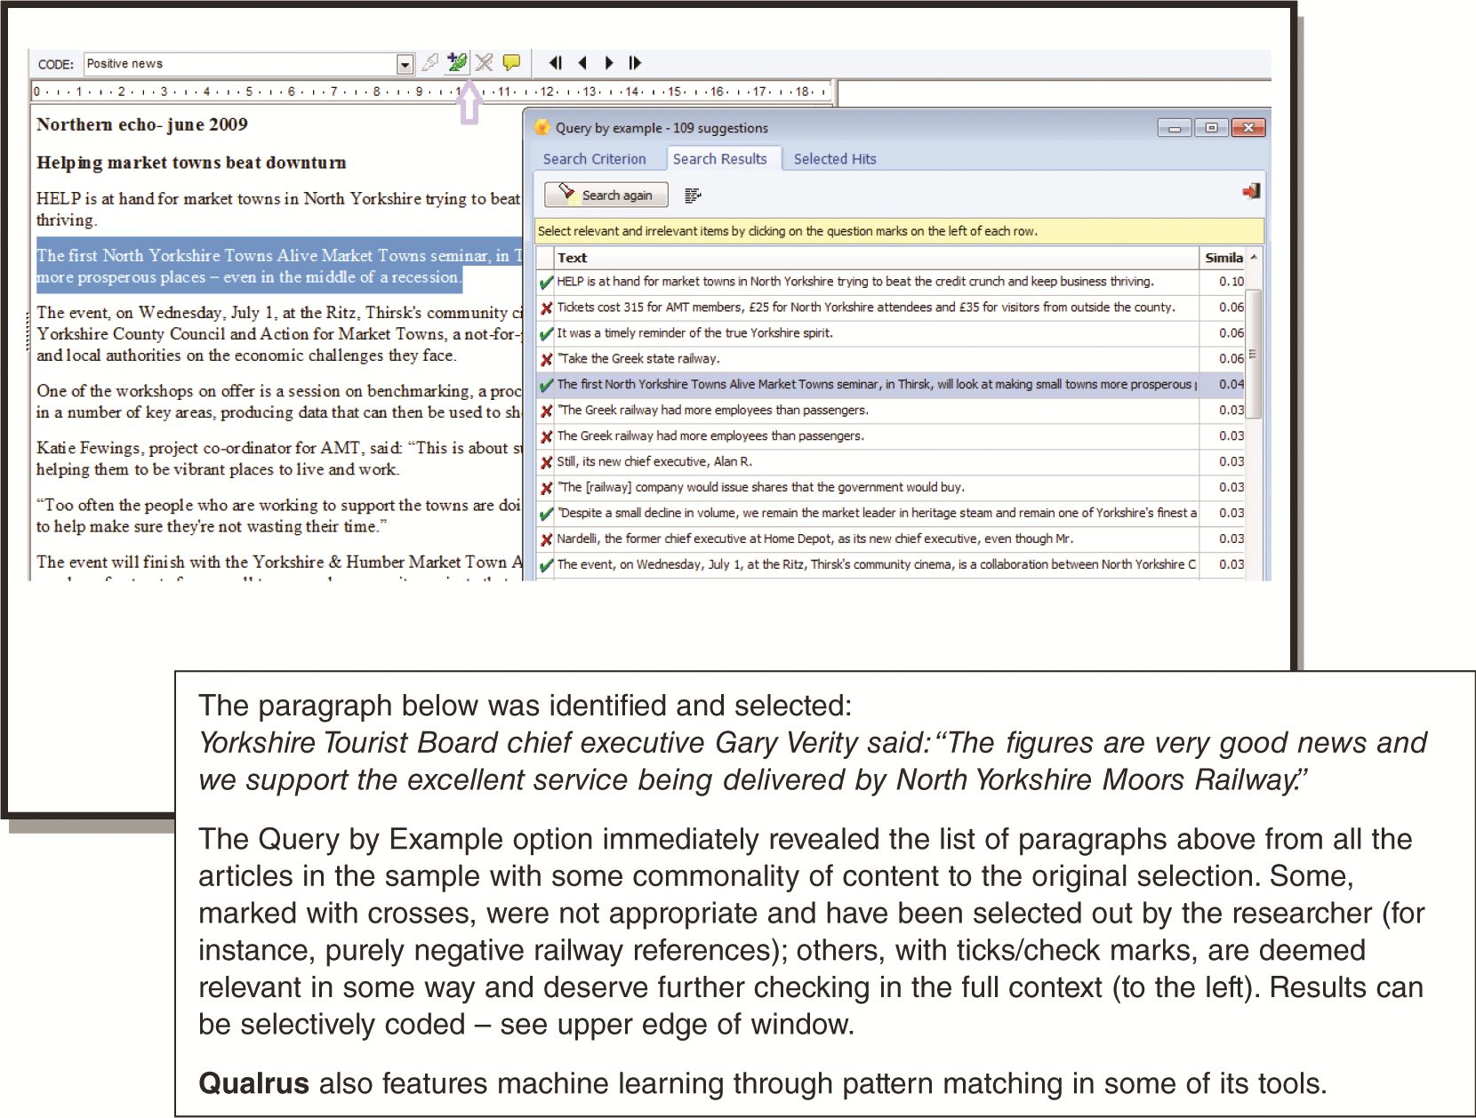This screenshot has width=1476, height=1118.
Task: Select result 'It was a timely reminder of the true Yorkshire spirit.'
Action: pos(694,333)
